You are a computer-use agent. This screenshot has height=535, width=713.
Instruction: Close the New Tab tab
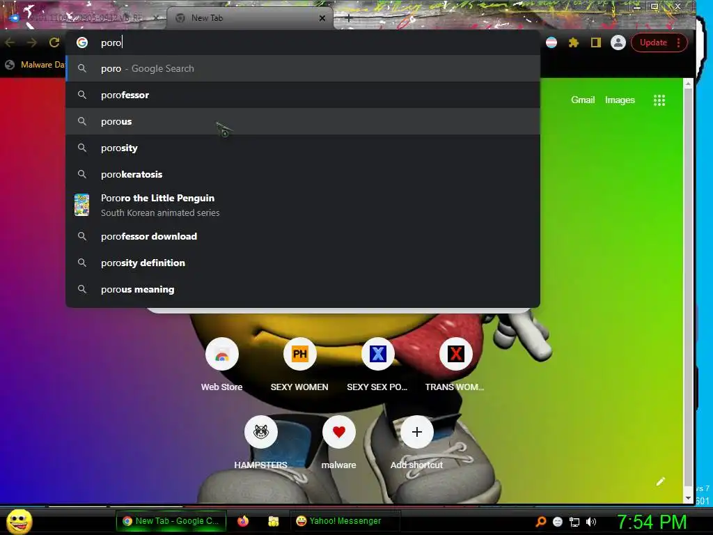pos(322,18)
